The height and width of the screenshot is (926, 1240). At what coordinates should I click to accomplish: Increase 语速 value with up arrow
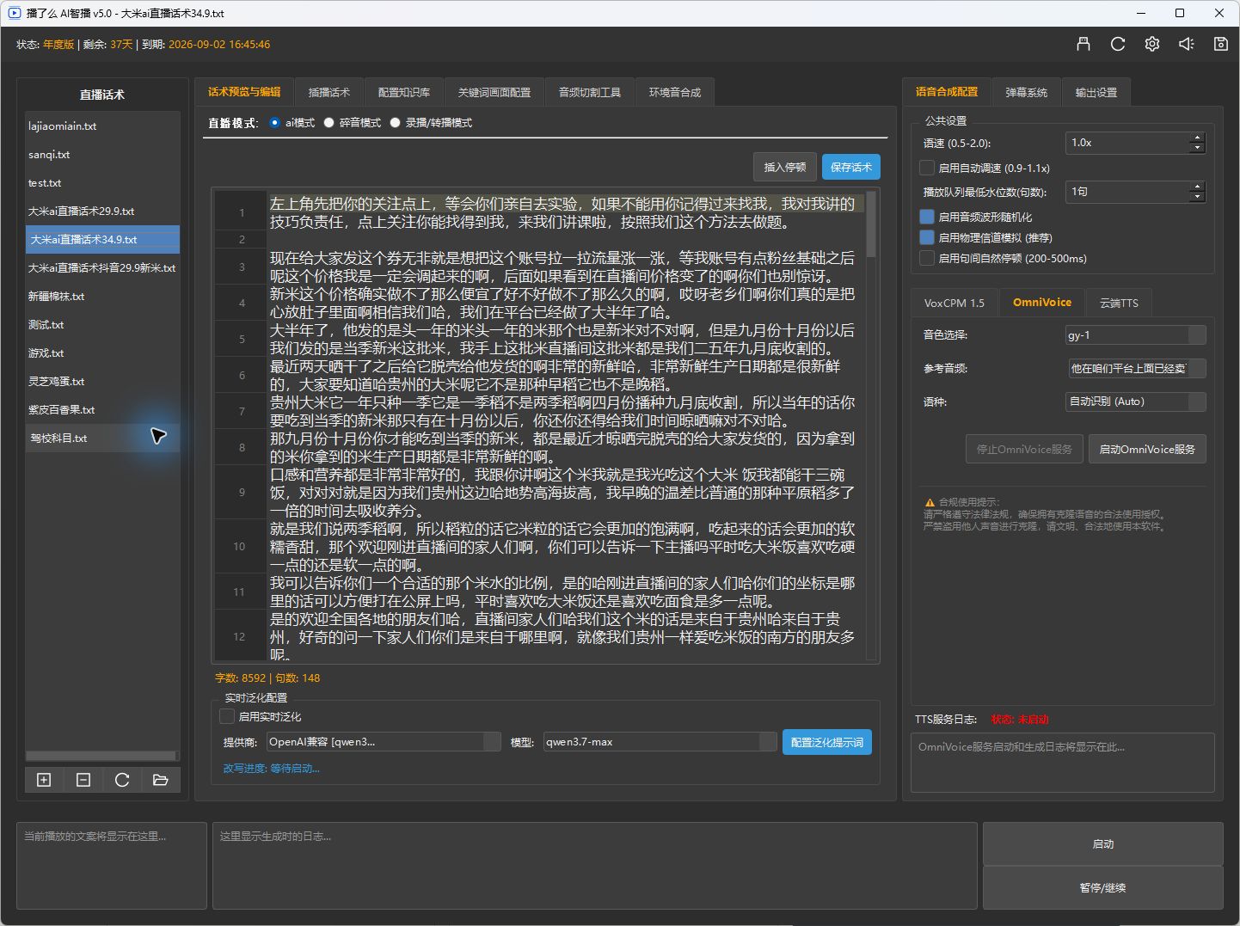[1197, 138]
